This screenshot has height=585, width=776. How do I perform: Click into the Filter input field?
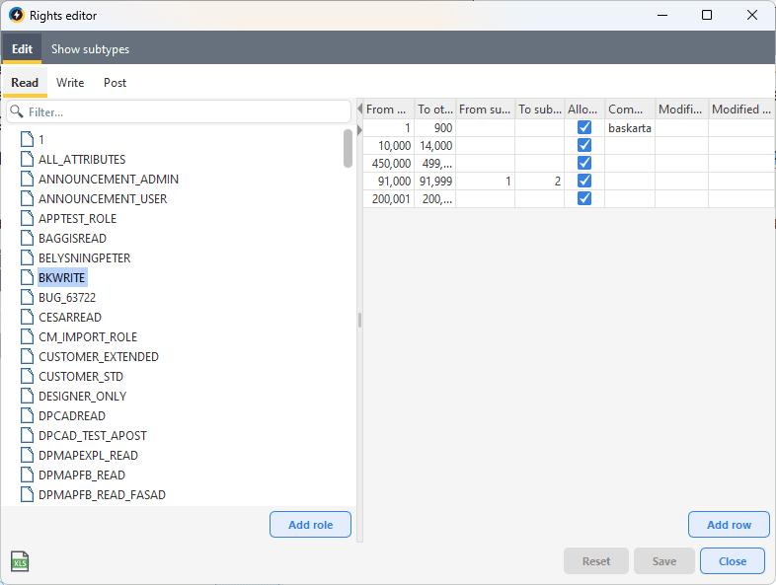pos(183,112)
